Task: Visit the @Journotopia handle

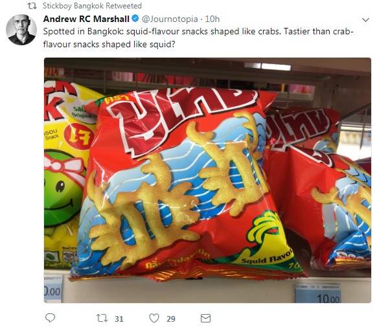Action: [170, 19]
